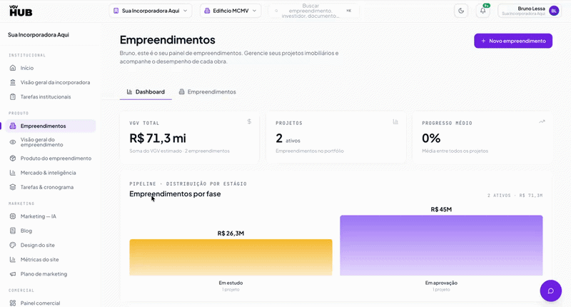Click the R$ 71,3 mi value

(x=158, y=138)
